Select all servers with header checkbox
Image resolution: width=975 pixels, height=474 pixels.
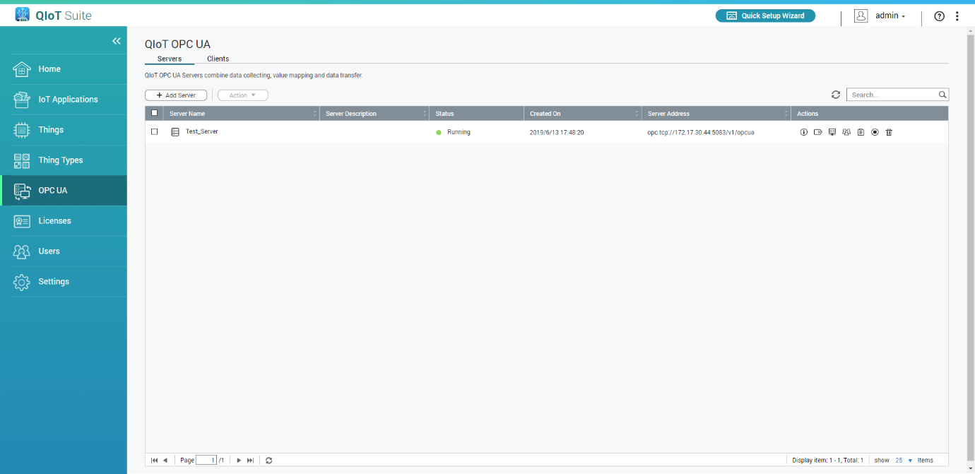(x=155, y=113)
